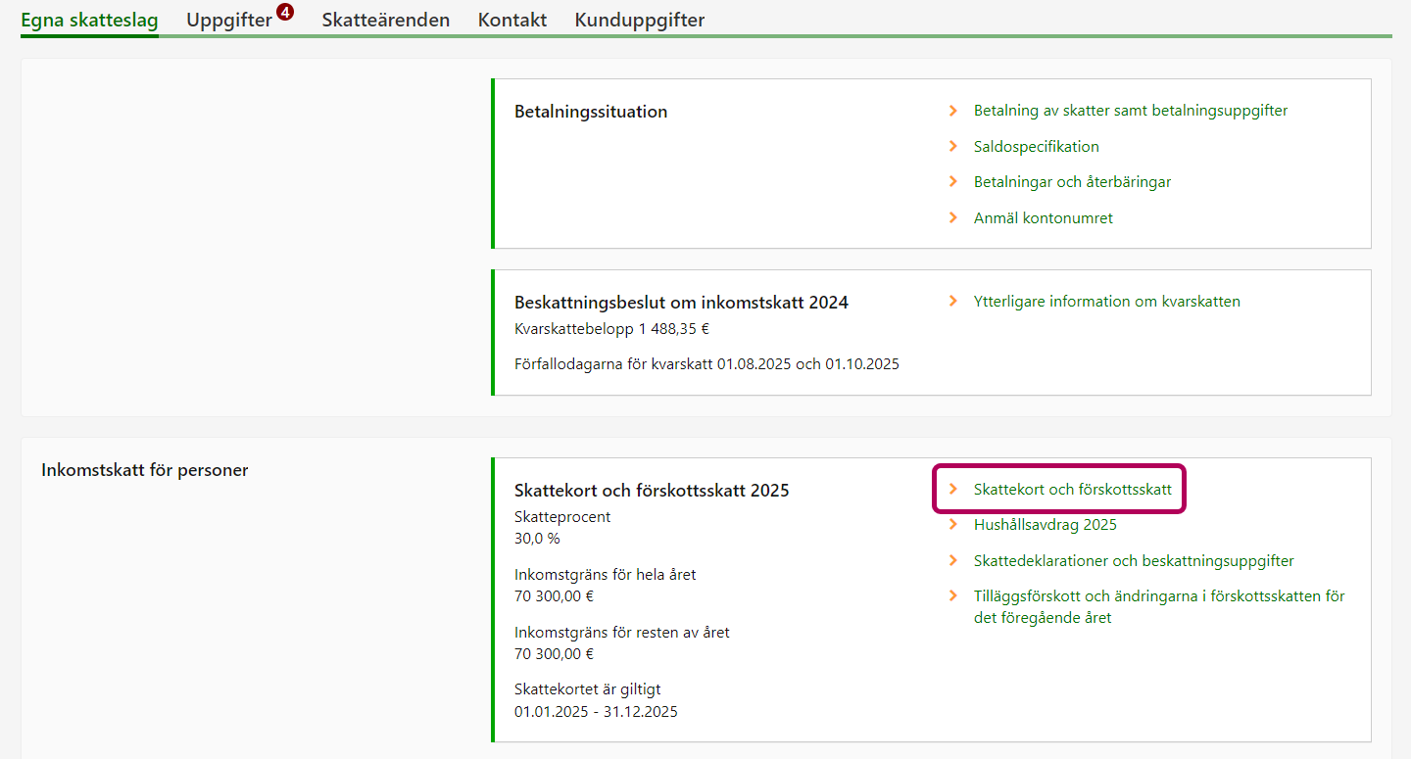Click the Anmäl kontonumret link text
1411x759 pixels.
tap(1043, 217)
